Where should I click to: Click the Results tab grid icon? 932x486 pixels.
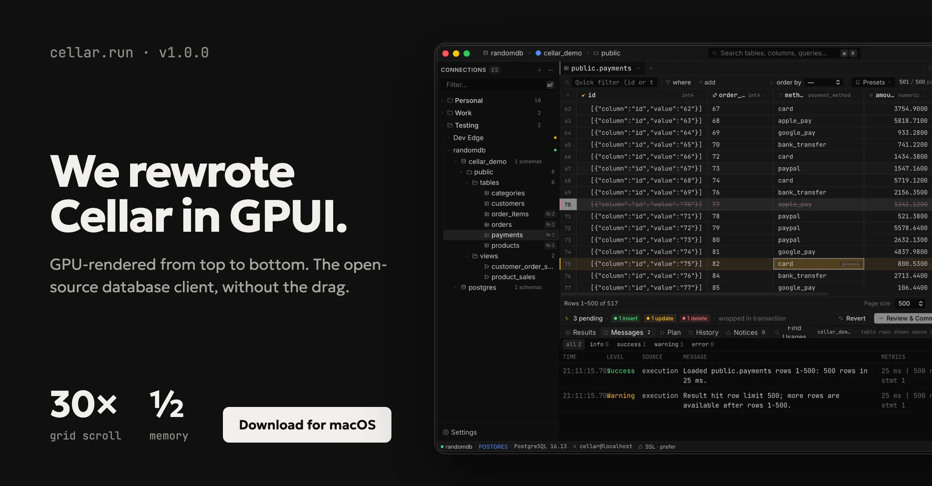(x=568, y=332)
